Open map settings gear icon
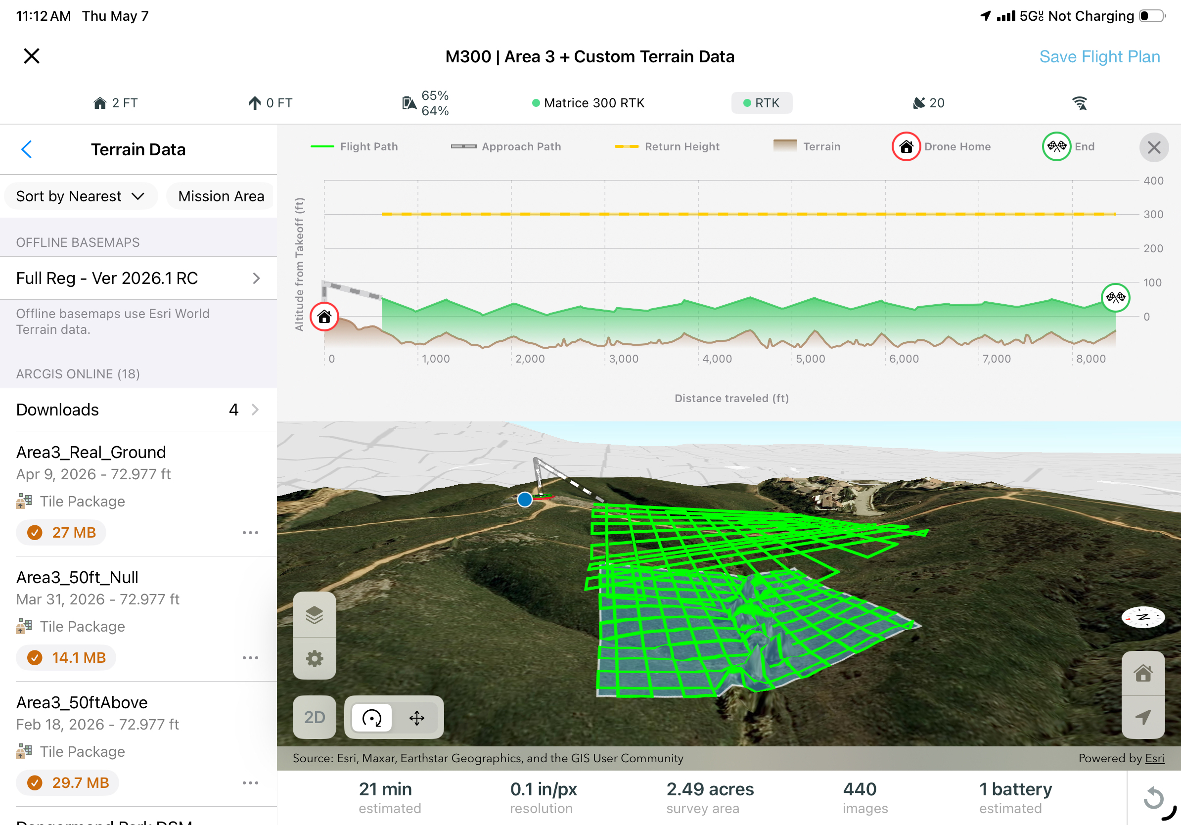Image resolution: width=1181 pixels, height=825 pixels. 314,659
